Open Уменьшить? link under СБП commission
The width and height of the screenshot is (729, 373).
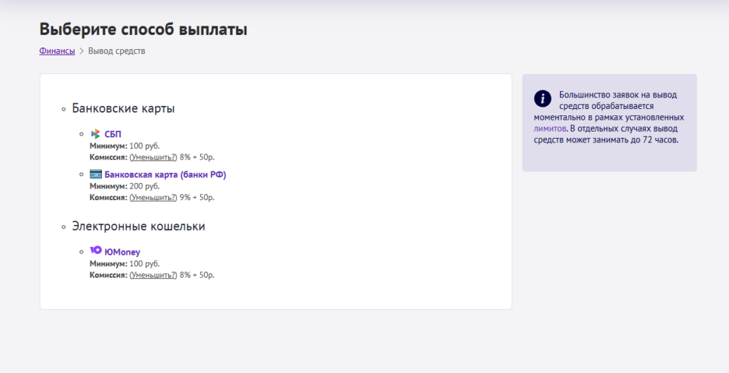pos(154,157)
